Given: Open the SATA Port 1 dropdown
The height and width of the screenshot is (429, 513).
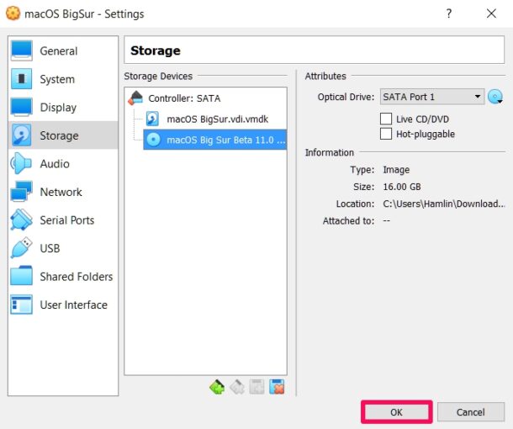Looking at the screenshot, I should pos(432,97).
